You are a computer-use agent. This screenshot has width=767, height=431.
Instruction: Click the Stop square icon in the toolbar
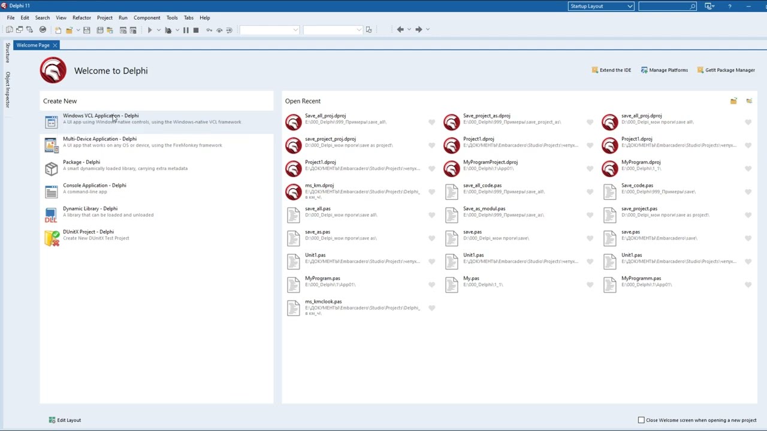coord(196,29)
